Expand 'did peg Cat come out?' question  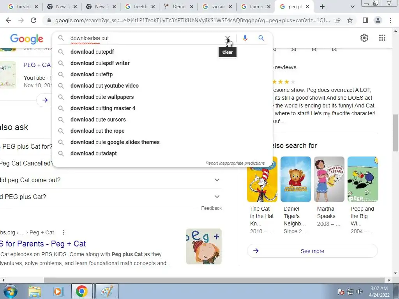pyautogui.click(x=110, y=180)
